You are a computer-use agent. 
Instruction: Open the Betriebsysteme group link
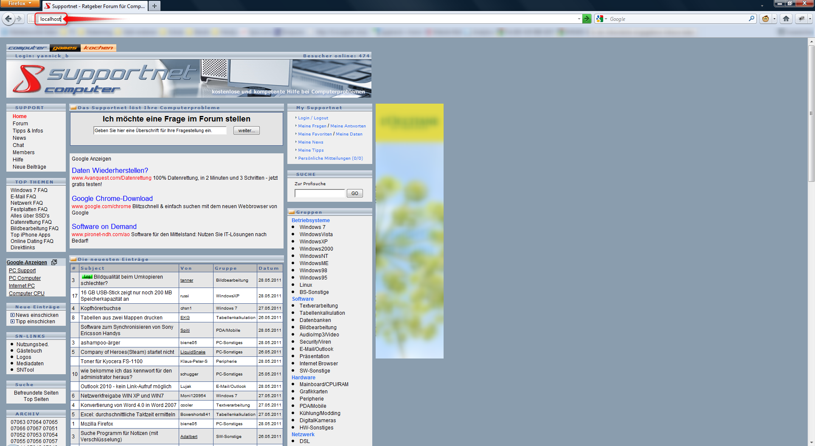[311, 220]
